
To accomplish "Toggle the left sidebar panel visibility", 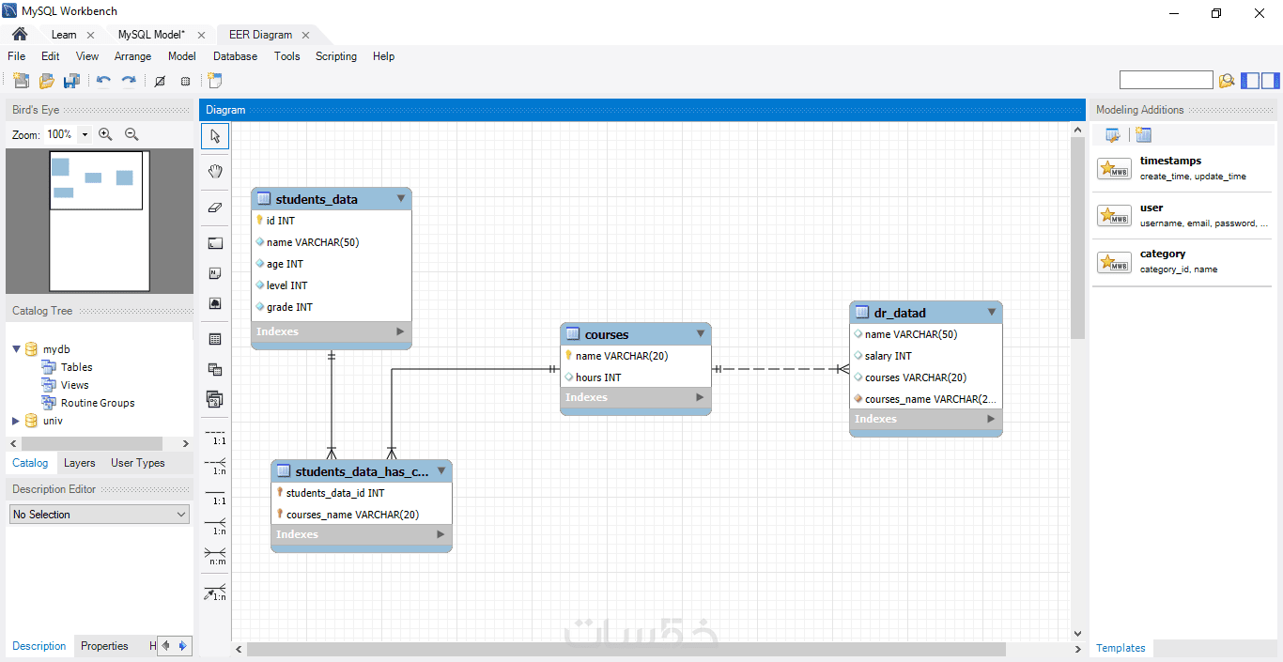I will pyautogui.click(x=1250, y=81).
